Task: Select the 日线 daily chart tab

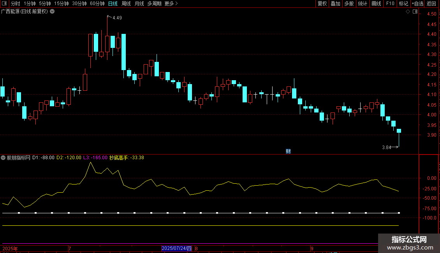Action: (113, 4)
